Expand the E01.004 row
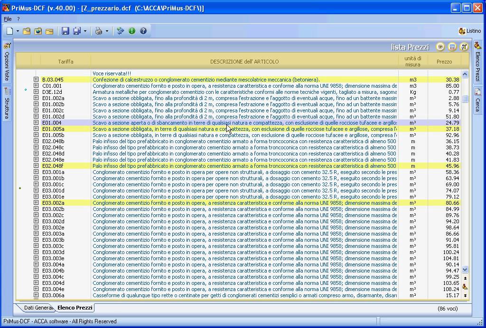 coord(36,123)
